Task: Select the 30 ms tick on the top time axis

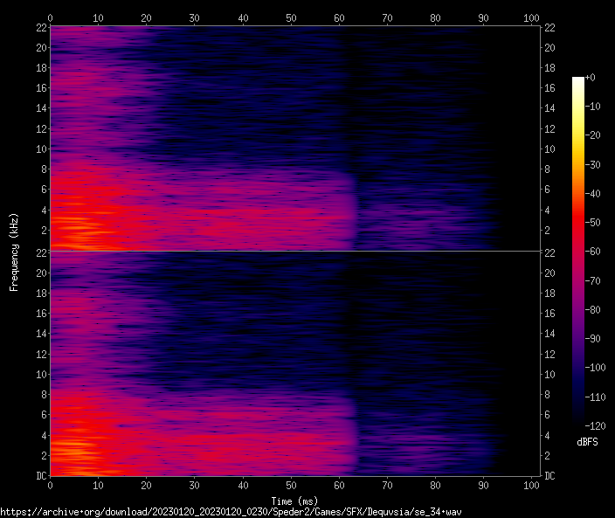Action: pyautogui.click(x=195, y=17)
